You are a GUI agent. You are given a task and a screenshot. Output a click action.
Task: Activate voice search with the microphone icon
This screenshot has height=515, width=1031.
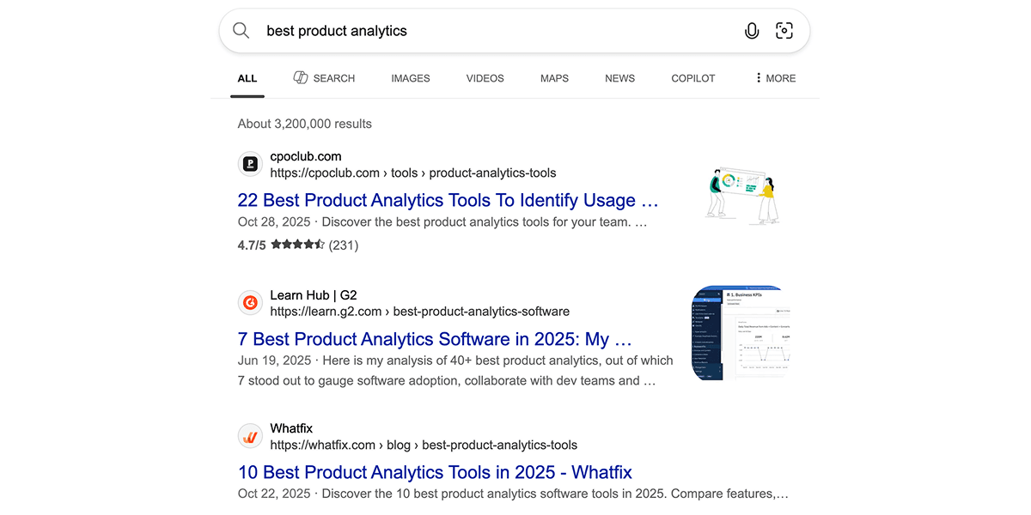pyautogui.click(x=752, y=30)
